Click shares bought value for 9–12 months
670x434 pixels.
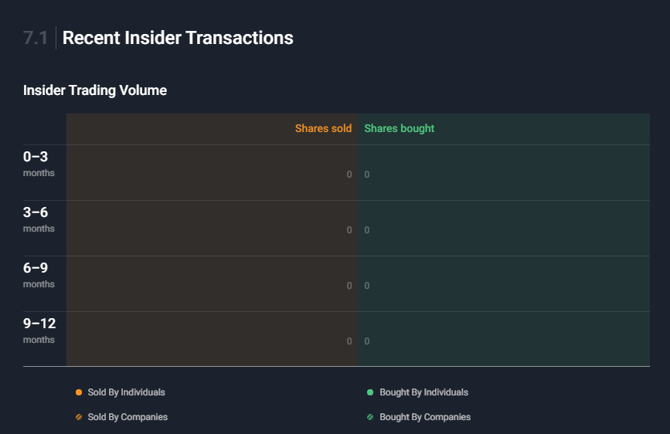click(366, 341)
